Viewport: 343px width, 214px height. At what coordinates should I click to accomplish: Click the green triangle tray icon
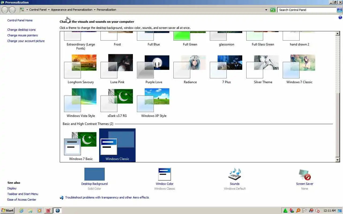(x=285, y=211)
